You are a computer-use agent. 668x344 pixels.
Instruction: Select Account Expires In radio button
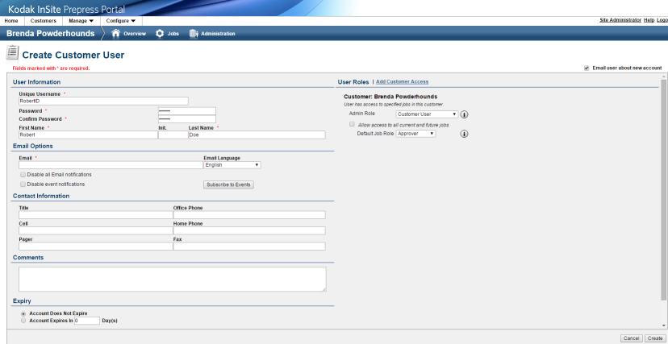click(x=23, y=320)
